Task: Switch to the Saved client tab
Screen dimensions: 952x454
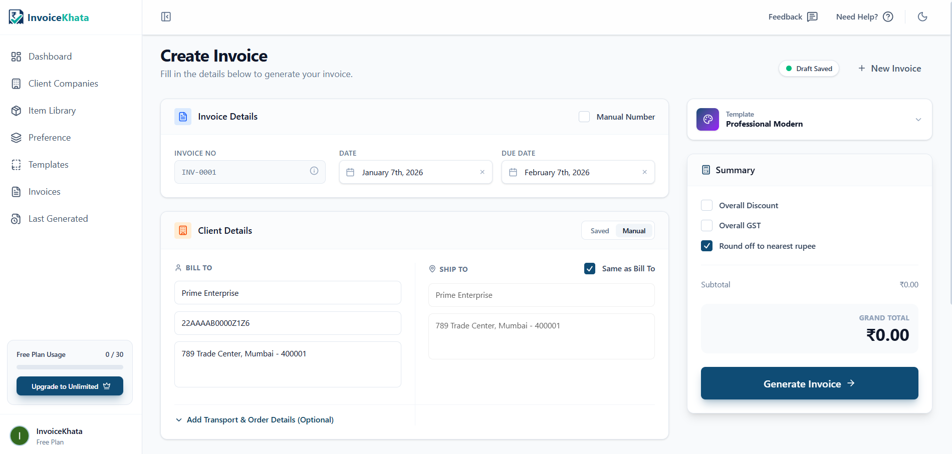Action: 599,231
